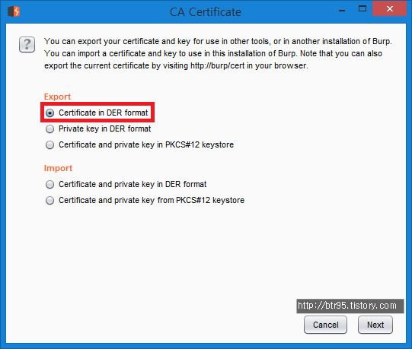Click the Burp Suite logo in the title bar

pyautogui.click(x=14, y=11)
